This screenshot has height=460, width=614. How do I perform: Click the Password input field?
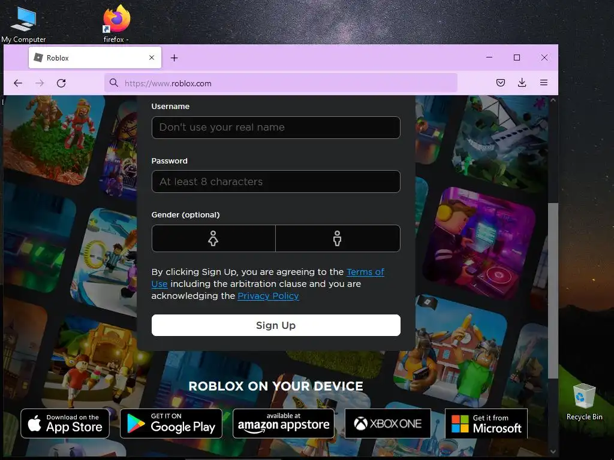(276, 181)
